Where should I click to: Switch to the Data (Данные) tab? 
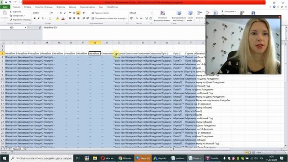click(x=72, y=7)
